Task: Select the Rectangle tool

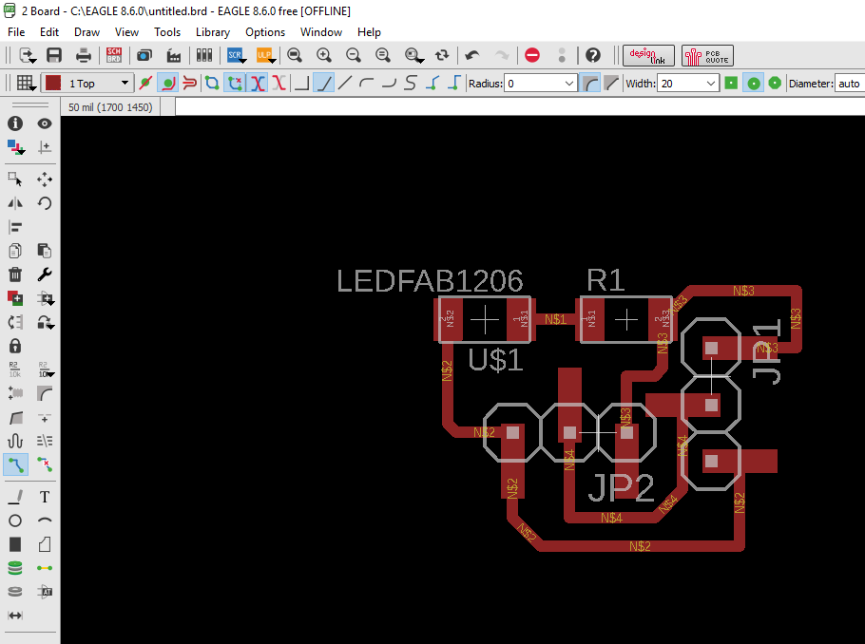Action: [15, 544]
